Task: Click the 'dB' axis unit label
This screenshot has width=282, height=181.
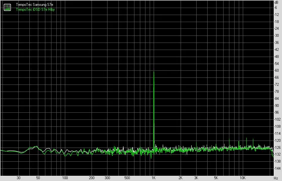Action: [276, 2]
